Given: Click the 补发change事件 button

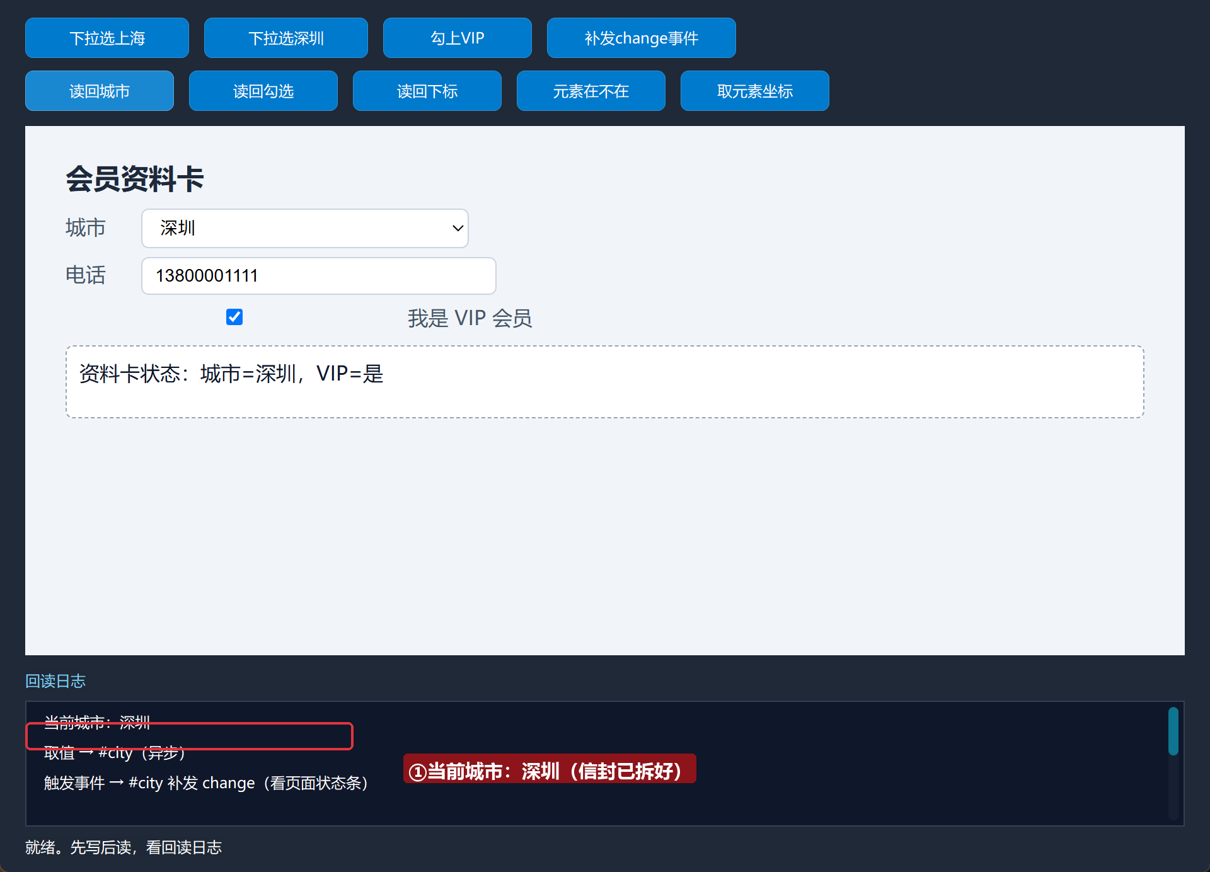Looking at the screenshot, I should [x=642, y=38].
